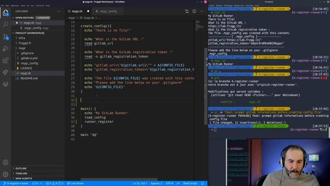Viewport: 330px width, 186px height.
Task: Expand the infra folder
Action: tap(22, 38)
